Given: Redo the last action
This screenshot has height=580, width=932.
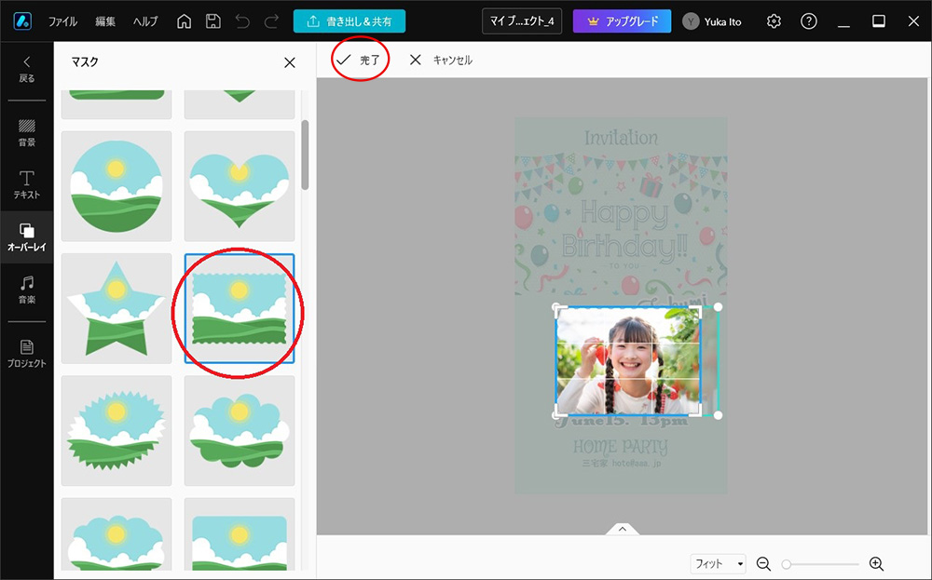Looking at the screenshot, I should (x=271, y=21).
